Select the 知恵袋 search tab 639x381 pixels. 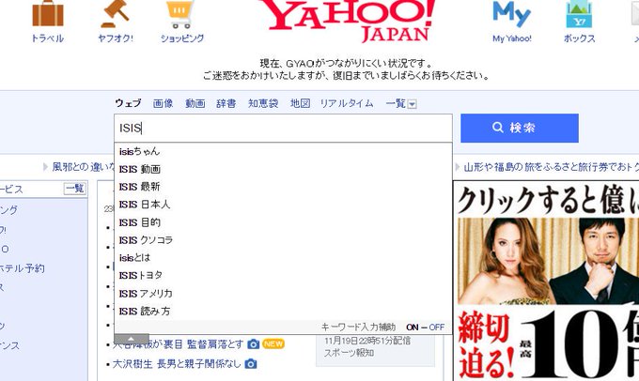tap(263, 103)
